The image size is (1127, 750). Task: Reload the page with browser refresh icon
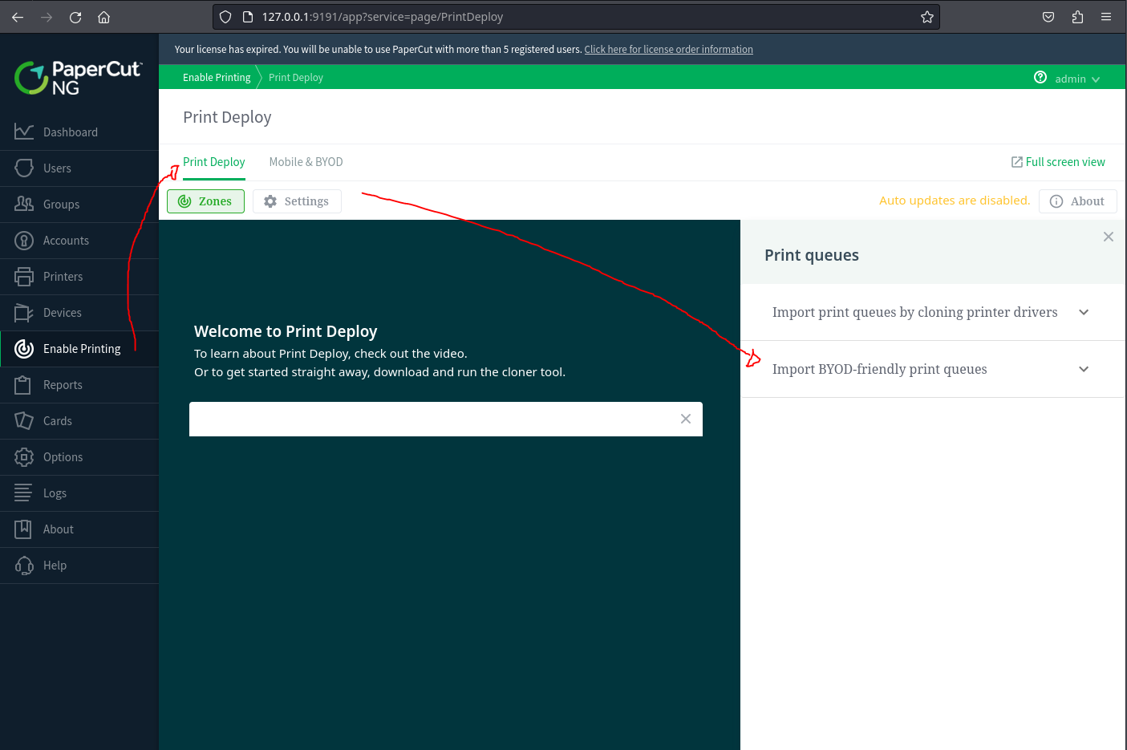click(75, 17)
